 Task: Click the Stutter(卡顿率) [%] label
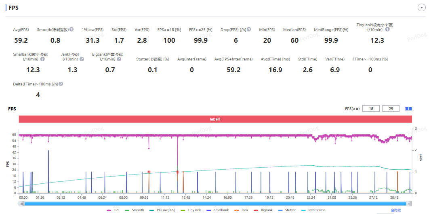(x=152, y=59)
